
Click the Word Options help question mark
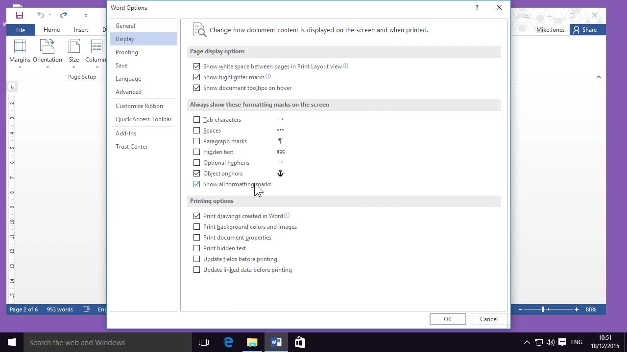pyautogui.click(x=477, y=8)
